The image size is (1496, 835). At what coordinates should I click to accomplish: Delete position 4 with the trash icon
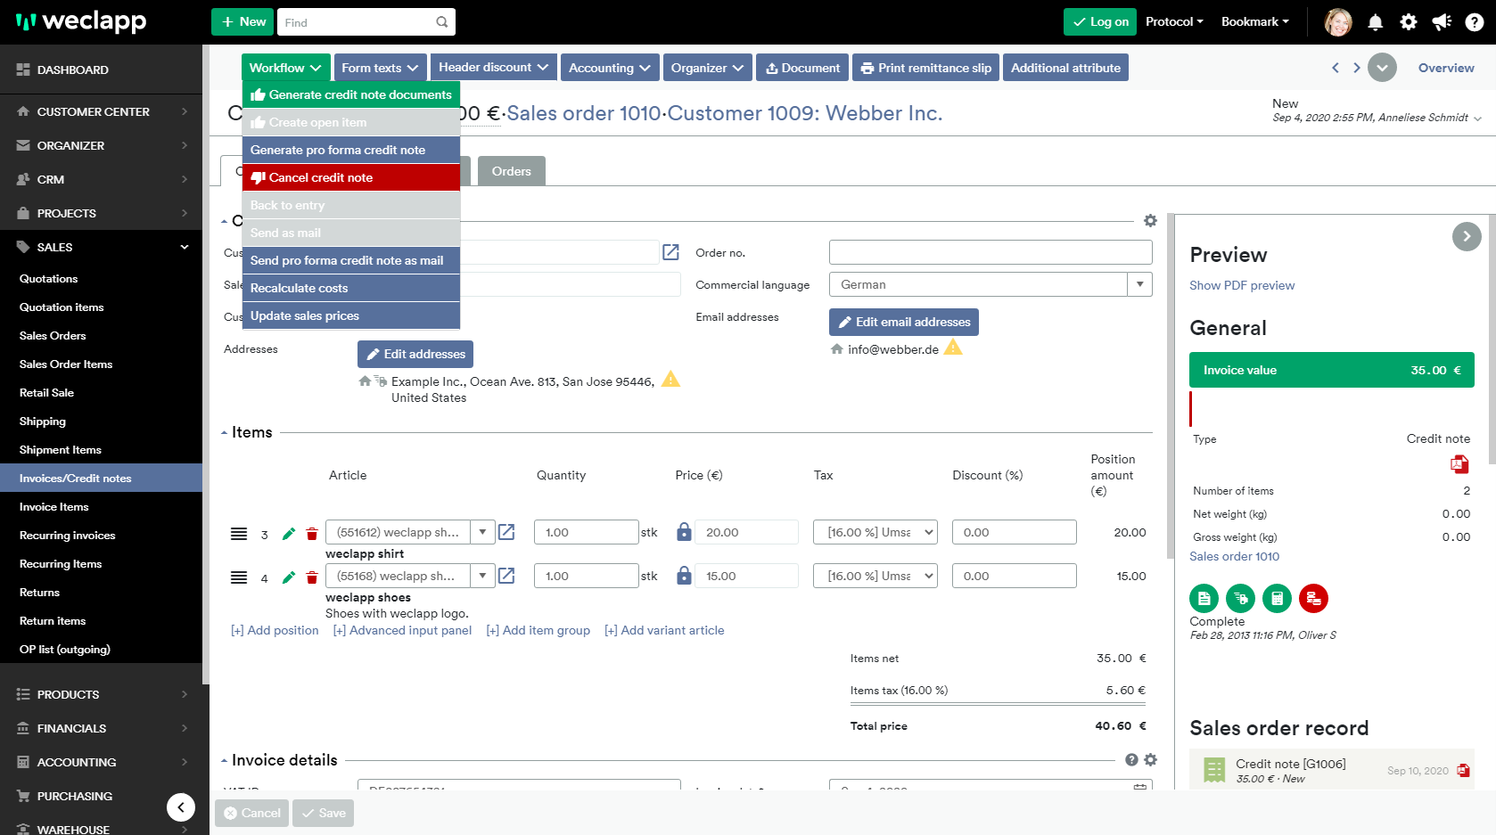[x=312, y=577]
